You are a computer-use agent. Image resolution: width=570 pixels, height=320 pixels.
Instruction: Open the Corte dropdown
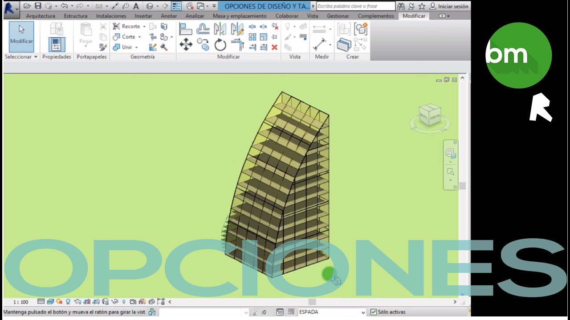click(139, 37)
